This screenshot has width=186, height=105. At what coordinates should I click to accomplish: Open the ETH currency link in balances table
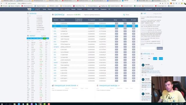click(55, 31)
